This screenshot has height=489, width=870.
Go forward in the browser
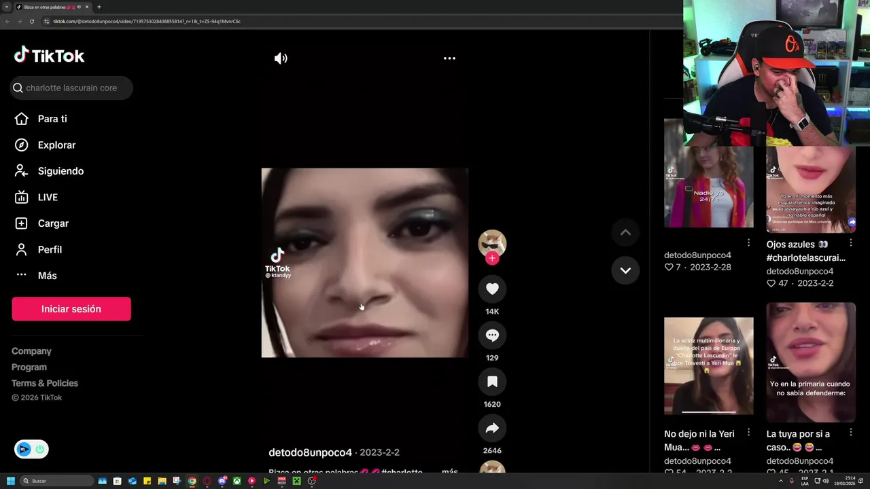point(20,21)
